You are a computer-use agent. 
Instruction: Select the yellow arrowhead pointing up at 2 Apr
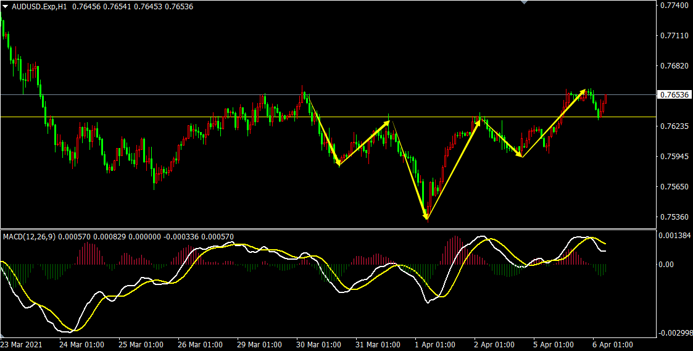tap(478, 122)
